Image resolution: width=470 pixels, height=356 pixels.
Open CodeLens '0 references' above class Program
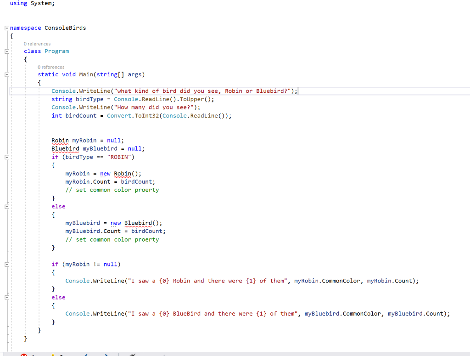click(37, 44)
